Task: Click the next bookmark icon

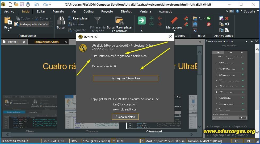Action: tap(186, 24)
